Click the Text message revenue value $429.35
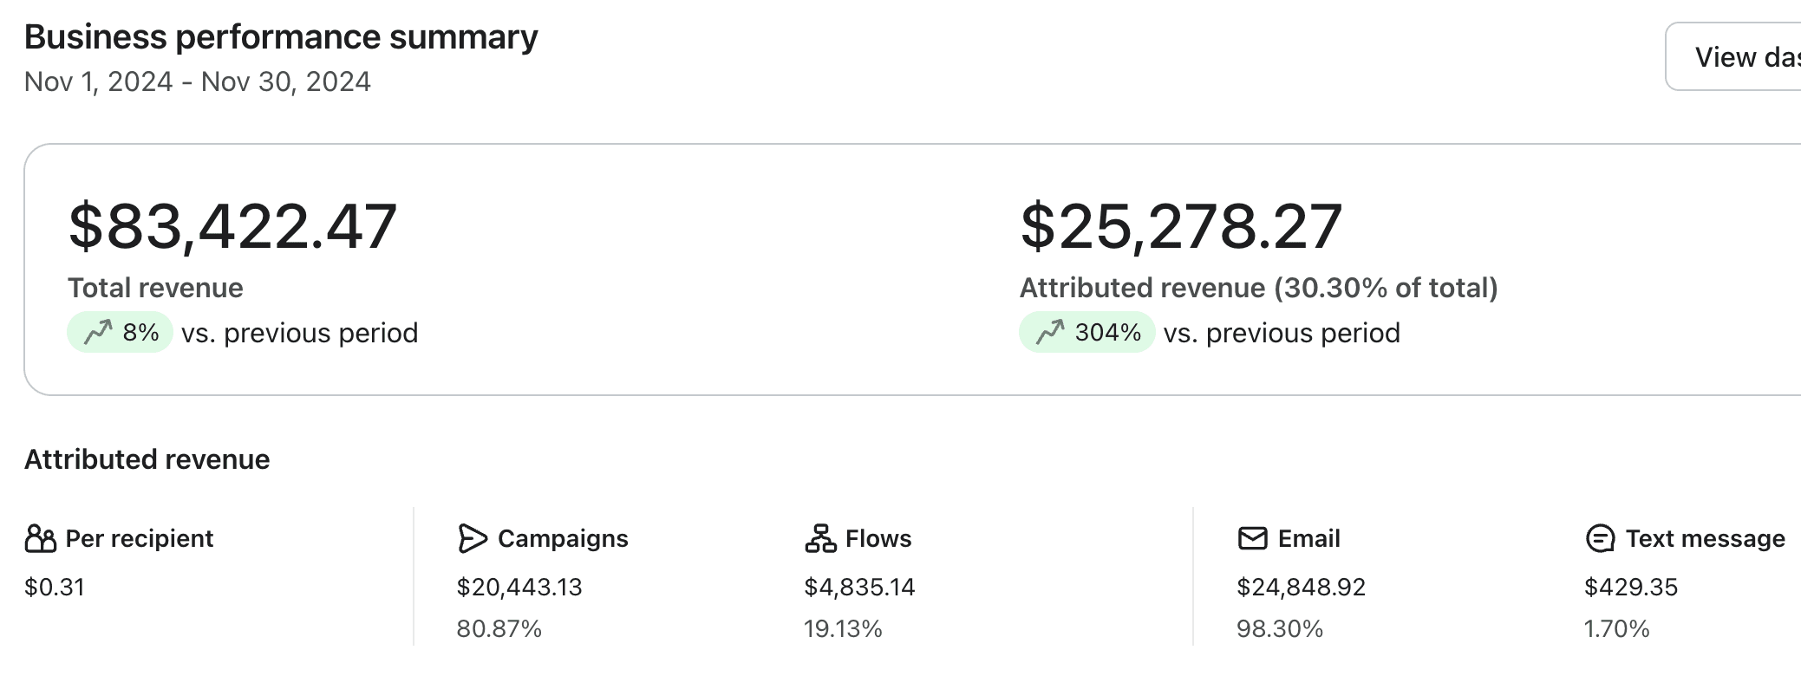The width and height of the screenshot is (1801, 676). [x=1631, y=587]
